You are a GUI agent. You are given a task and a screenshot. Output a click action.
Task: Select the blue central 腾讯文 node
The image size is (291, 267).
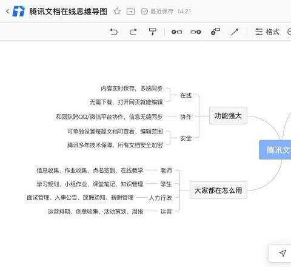tap(275, 150)
